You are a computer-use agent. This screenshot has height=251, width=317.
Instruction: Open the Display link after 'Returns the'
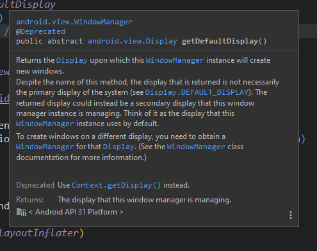pos(72,60)
